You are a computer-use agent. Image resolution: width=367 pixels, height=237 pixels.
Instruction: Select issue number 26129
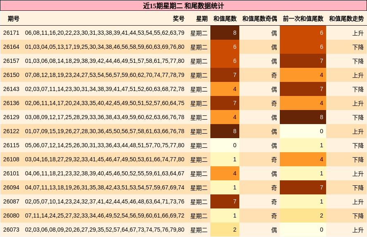pos(11,117)
